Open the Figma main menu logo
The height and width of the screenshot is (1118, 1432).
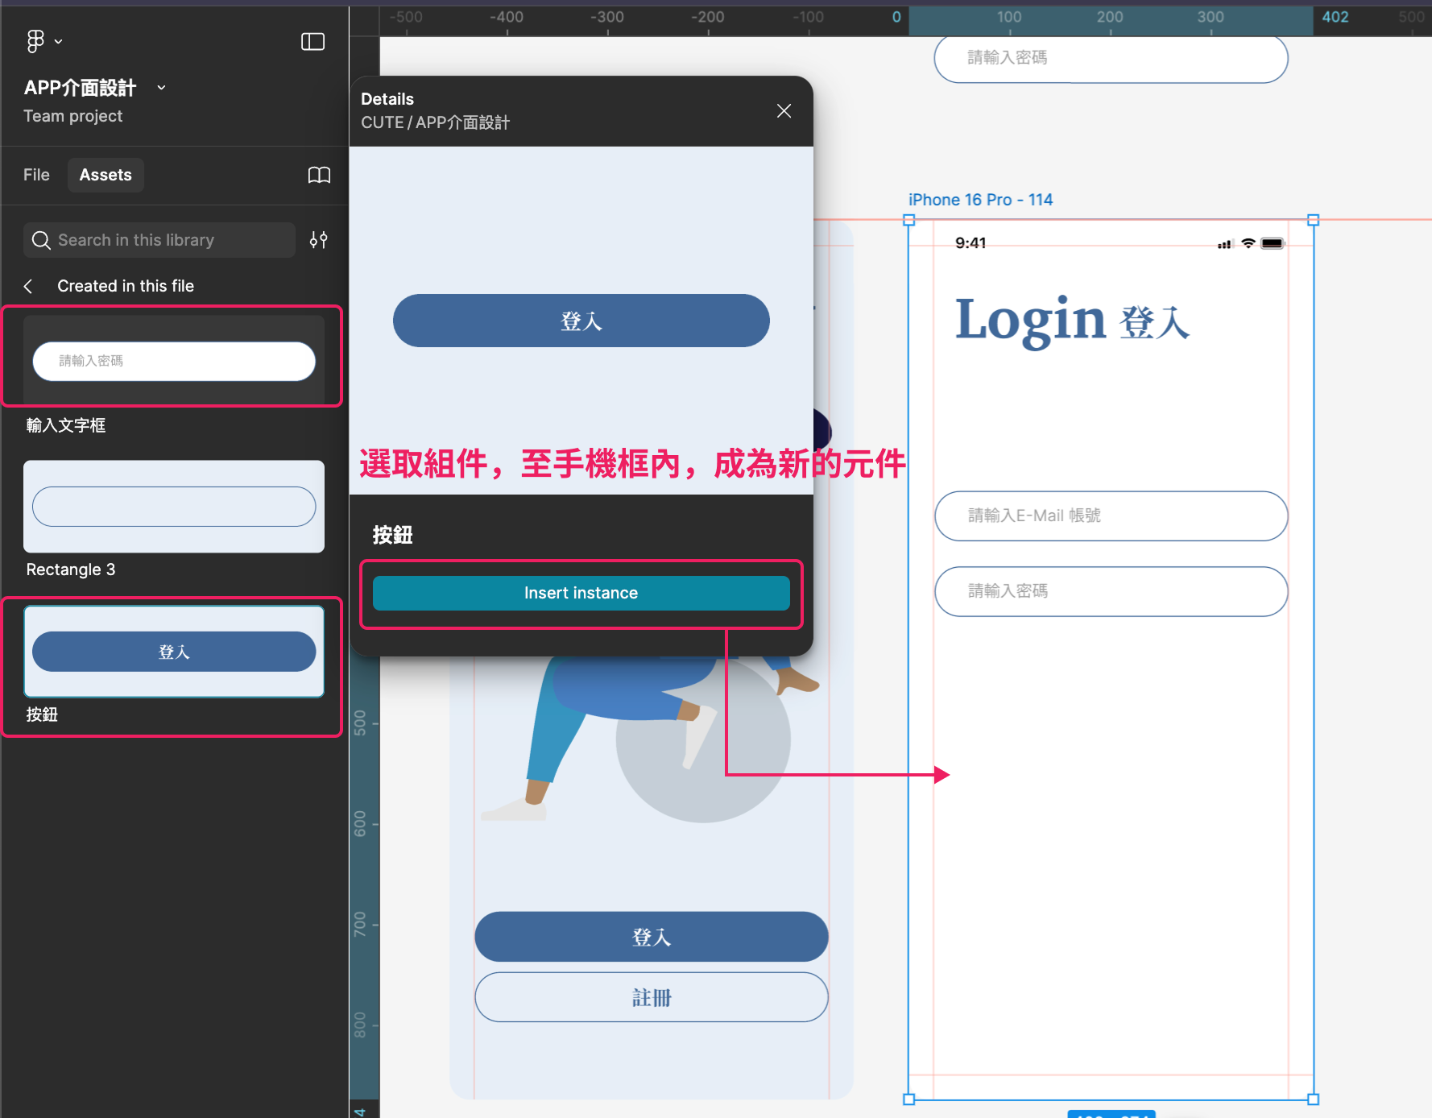point(35,41)
